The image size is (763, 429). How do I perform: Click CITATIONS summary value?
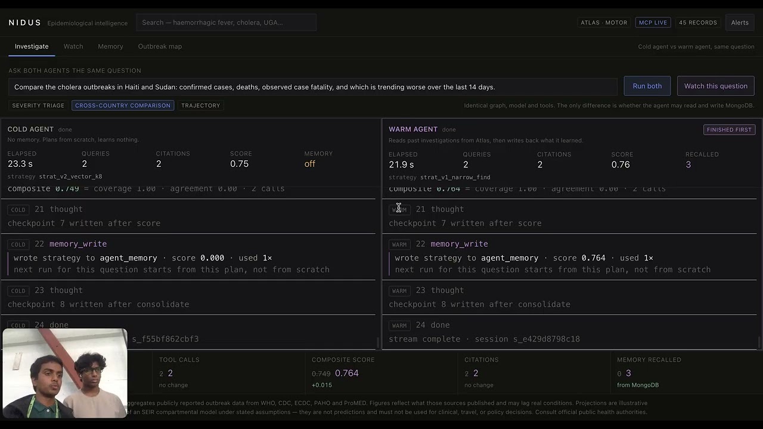tap(476, 373)
